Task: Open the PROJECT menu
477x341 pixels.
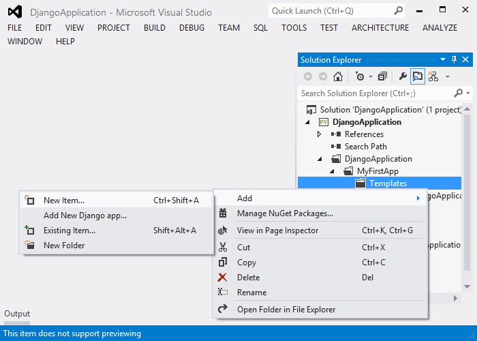Action: (114, 28)
